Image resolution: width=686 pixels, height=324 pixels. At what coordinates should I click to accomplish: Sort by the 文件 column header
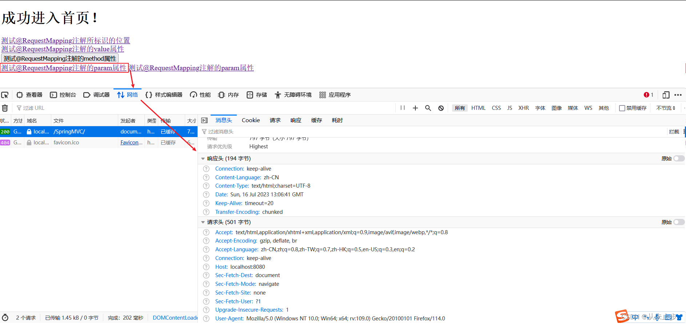click(84, 121)
